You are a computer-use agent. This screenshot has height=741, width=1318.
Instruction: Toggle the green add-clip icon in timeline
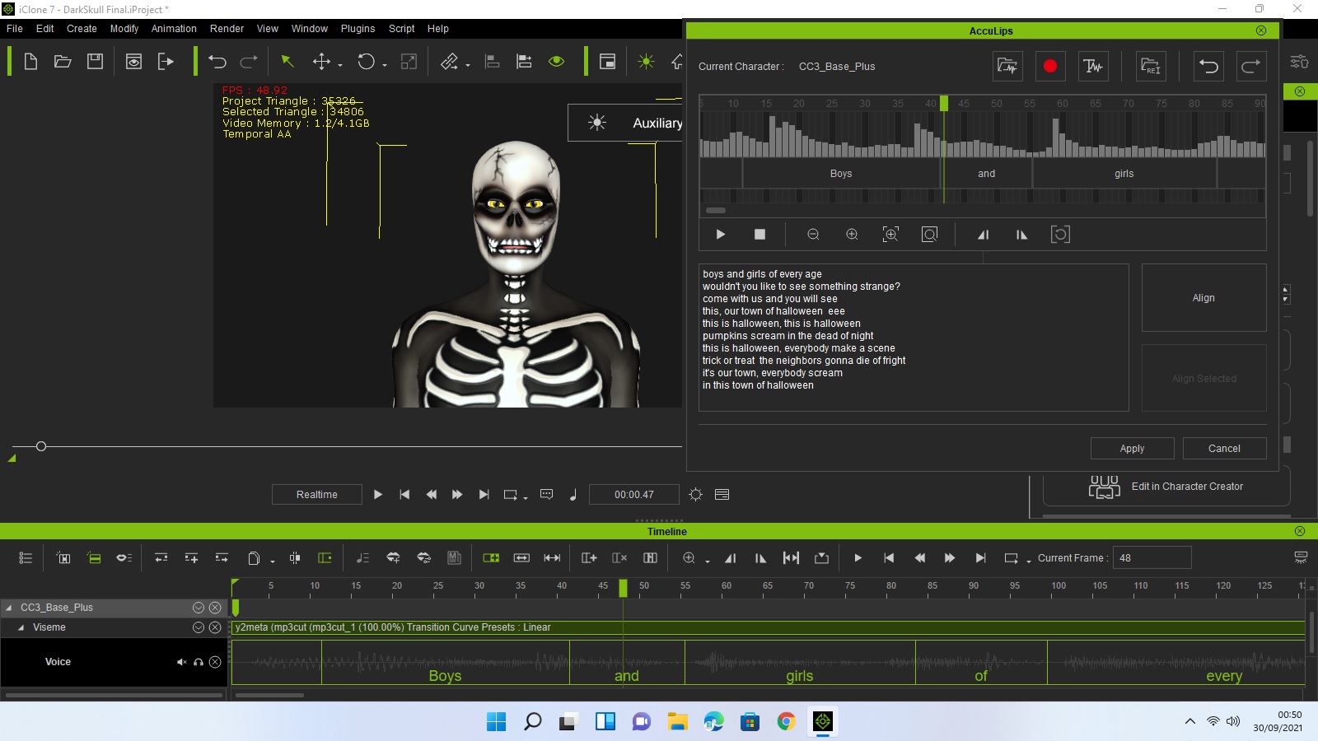pyautogui.click(x=491, y=558)
